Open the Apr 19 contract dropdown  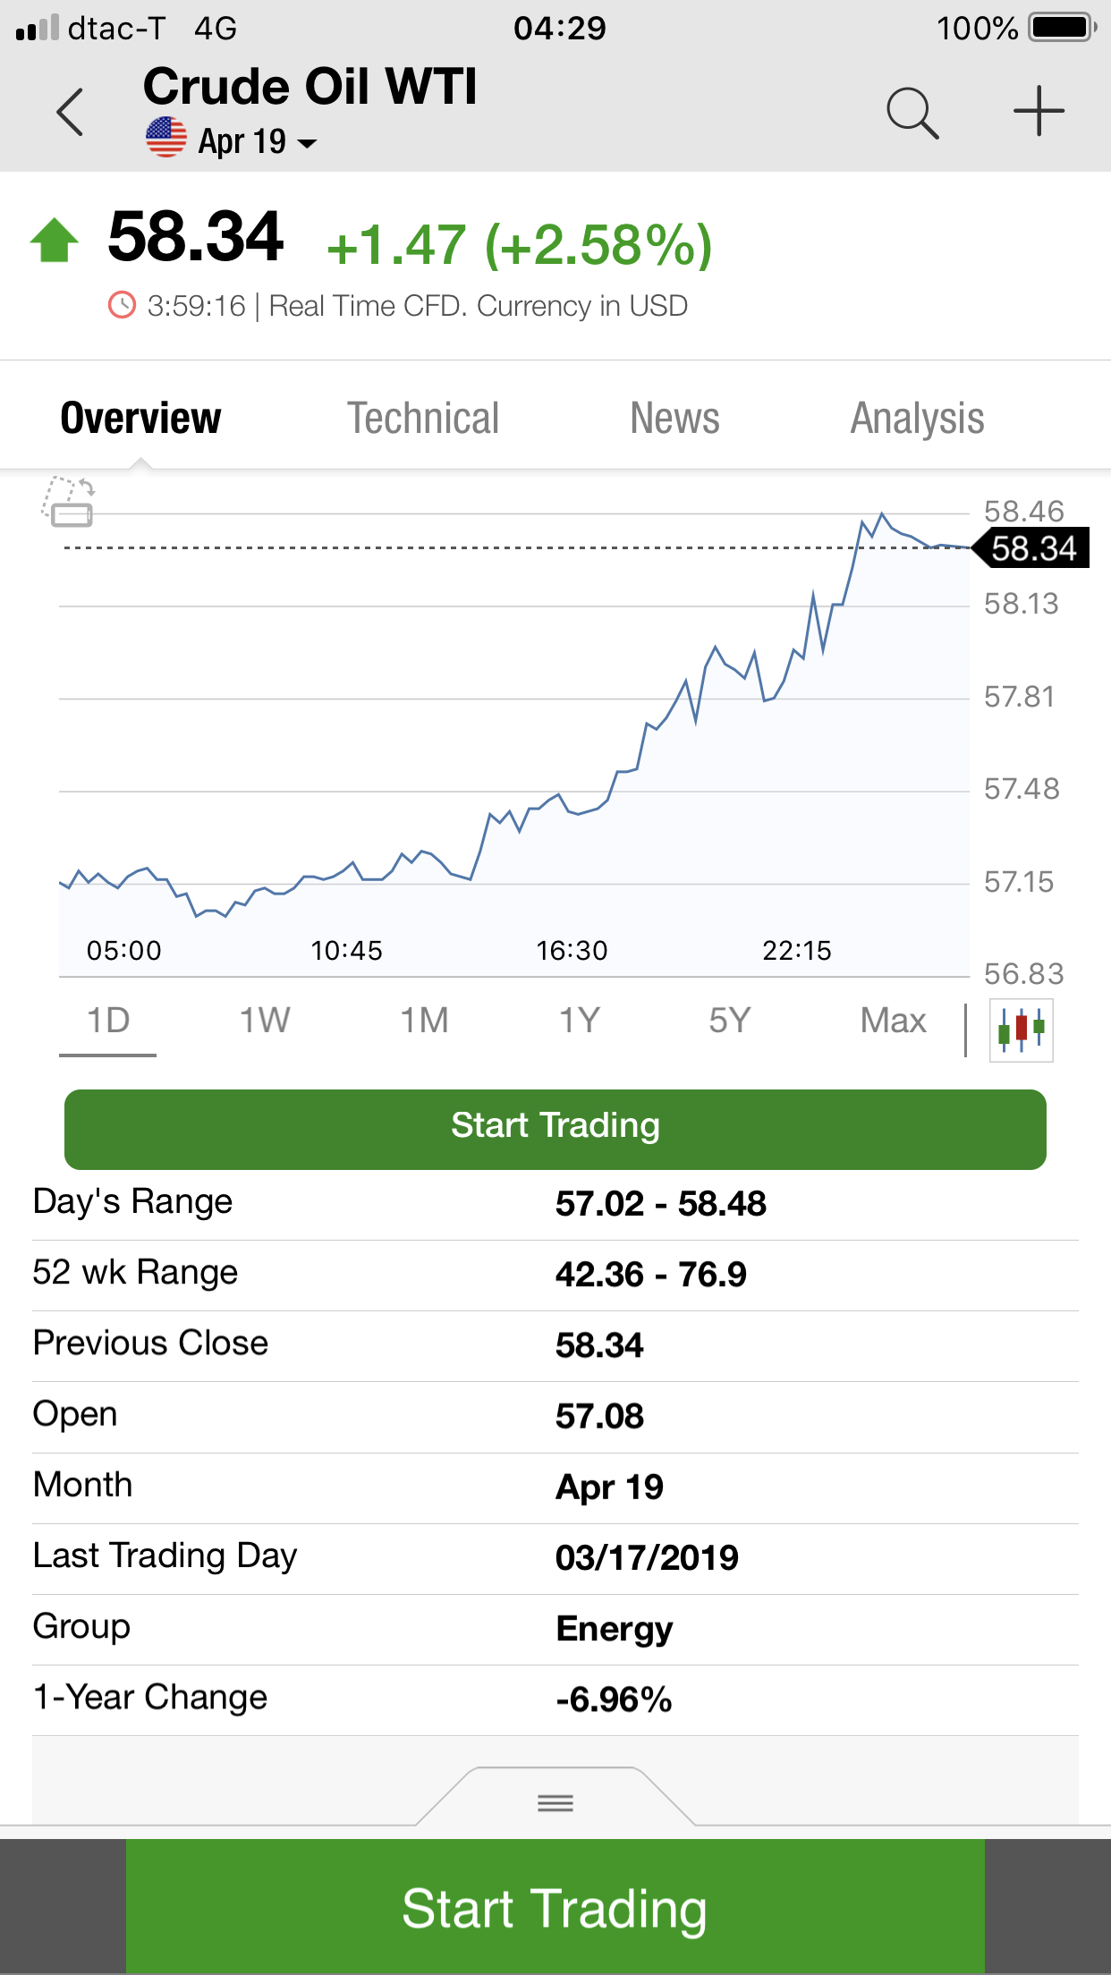[257, 141]
